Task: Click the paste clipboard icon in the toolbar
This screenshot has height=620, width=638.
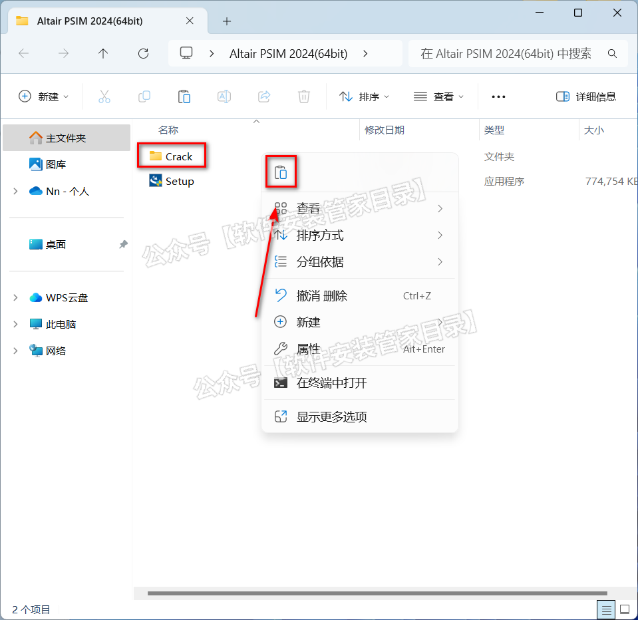Action: tap(184, 97)
